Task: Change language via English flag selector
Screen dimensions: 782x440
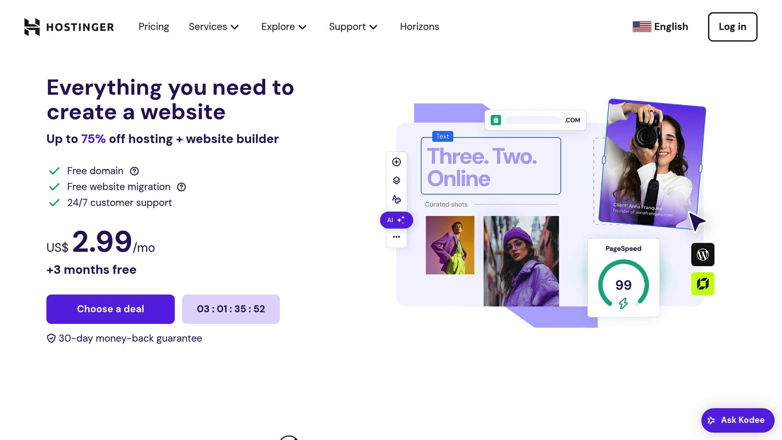Action: tap(660, 27)
